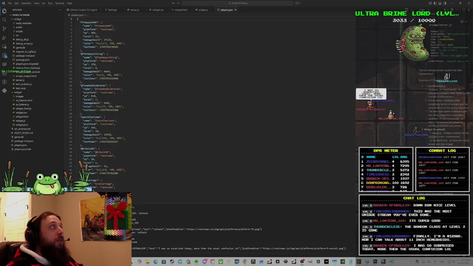Expand the node_modules folder
The image size is (473, 266).
24,23
